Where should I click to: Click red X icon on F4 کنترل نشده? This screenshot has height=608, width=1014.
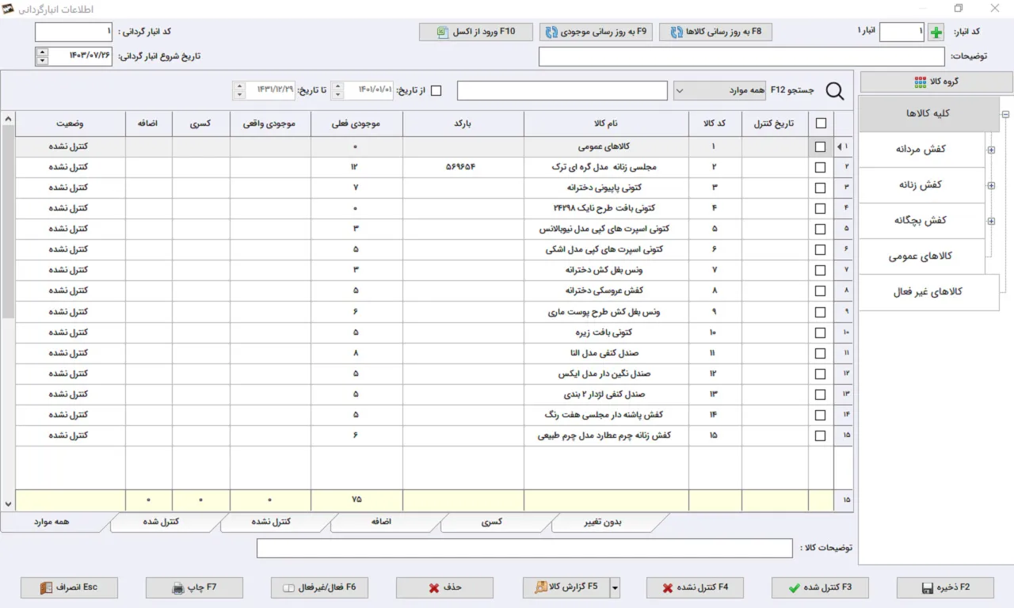point(668,588)
